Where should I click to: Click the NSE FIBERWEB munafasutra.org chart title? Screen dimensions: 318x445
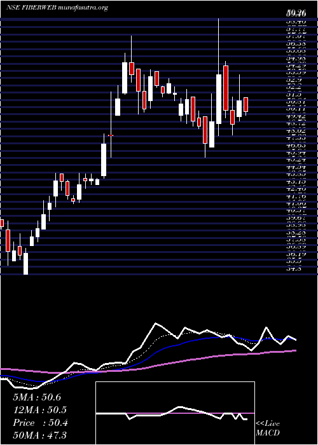click(57, 8)
